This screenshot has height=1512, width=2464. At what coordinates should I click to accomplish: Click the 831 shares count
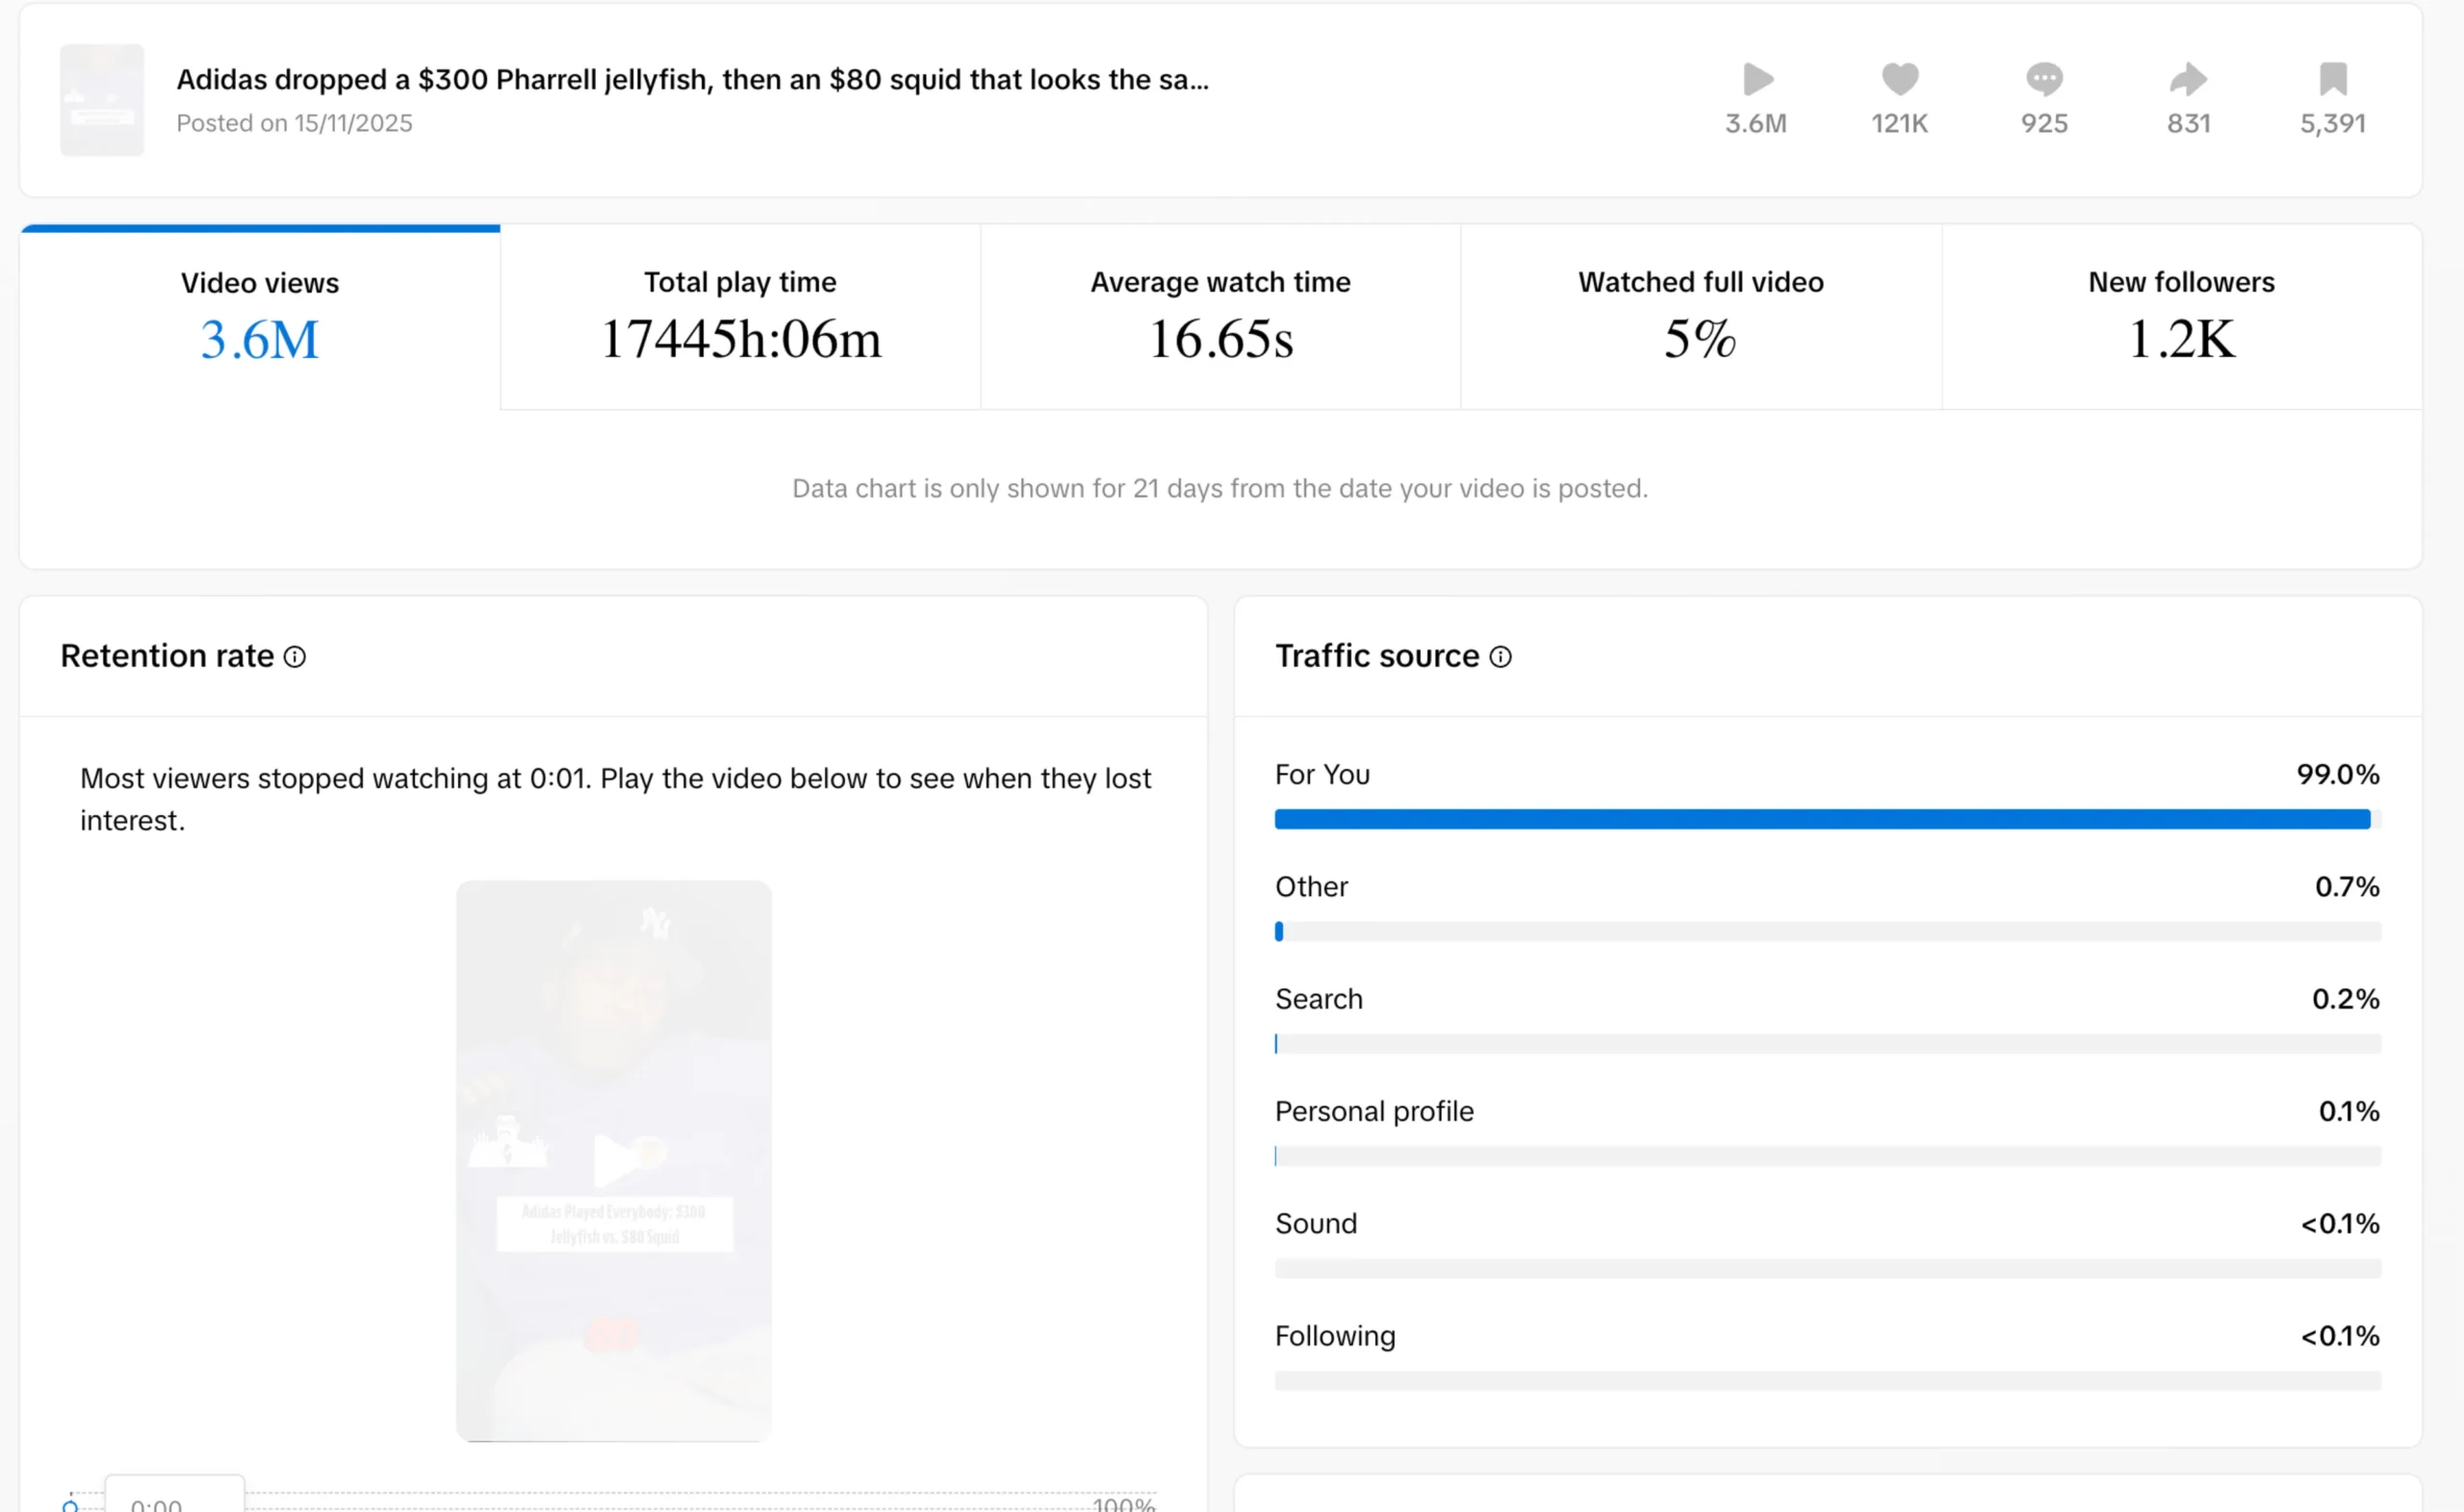point(2188,123)
